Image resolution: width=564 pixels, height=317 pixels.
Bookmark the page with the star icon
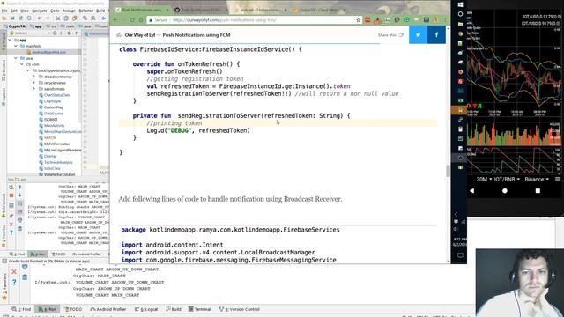click(x=359, y=20)
